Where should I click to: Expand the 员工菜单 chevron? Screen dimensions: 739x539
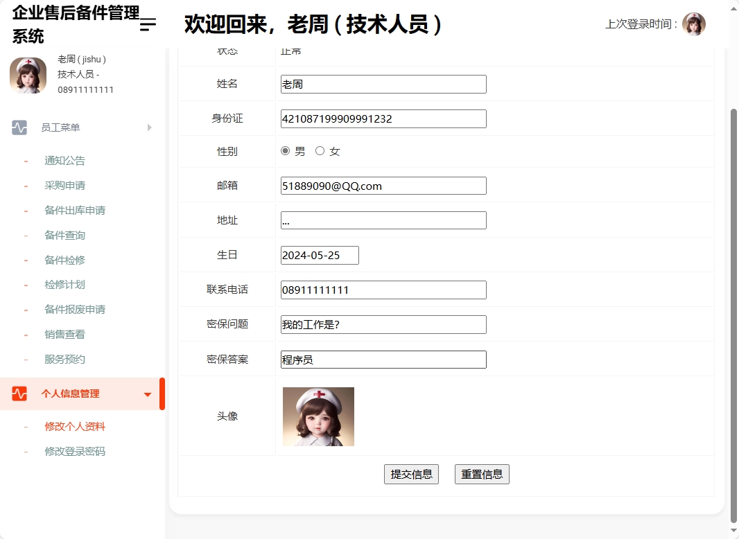point(148,127)
